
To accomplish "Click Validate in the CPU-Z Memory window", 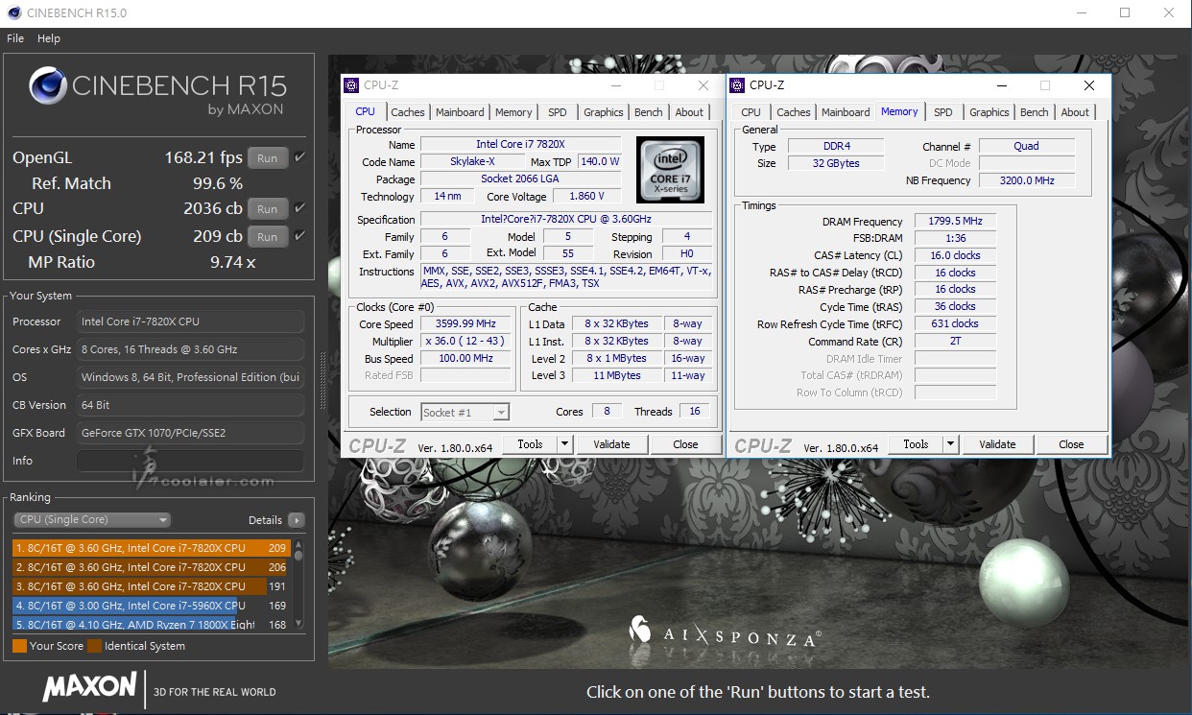I will pyautogui.click(x=996, y=444).
